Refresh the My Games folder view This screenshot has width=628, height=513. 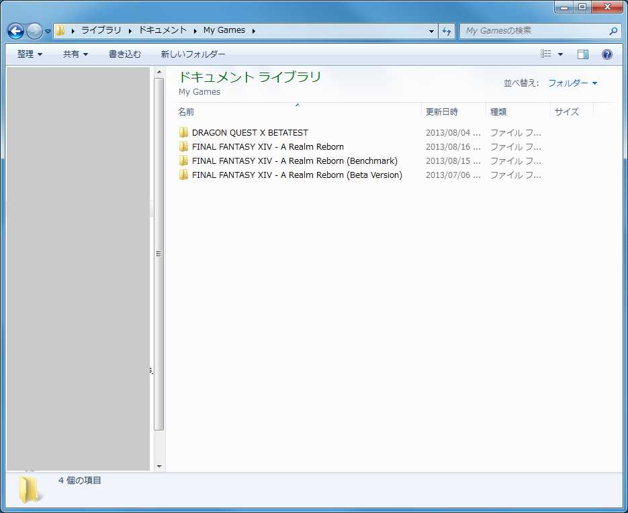point(447,31)
